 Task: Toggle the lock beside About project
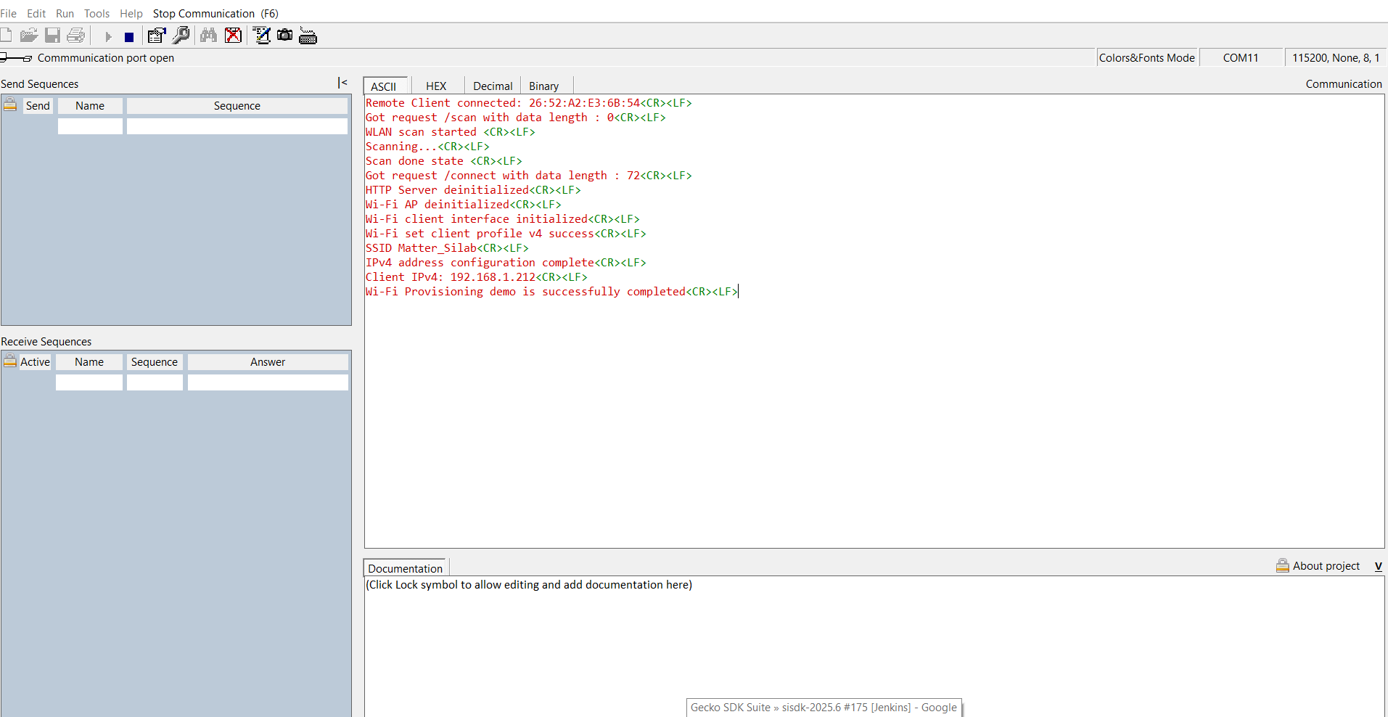[1282, 566]
